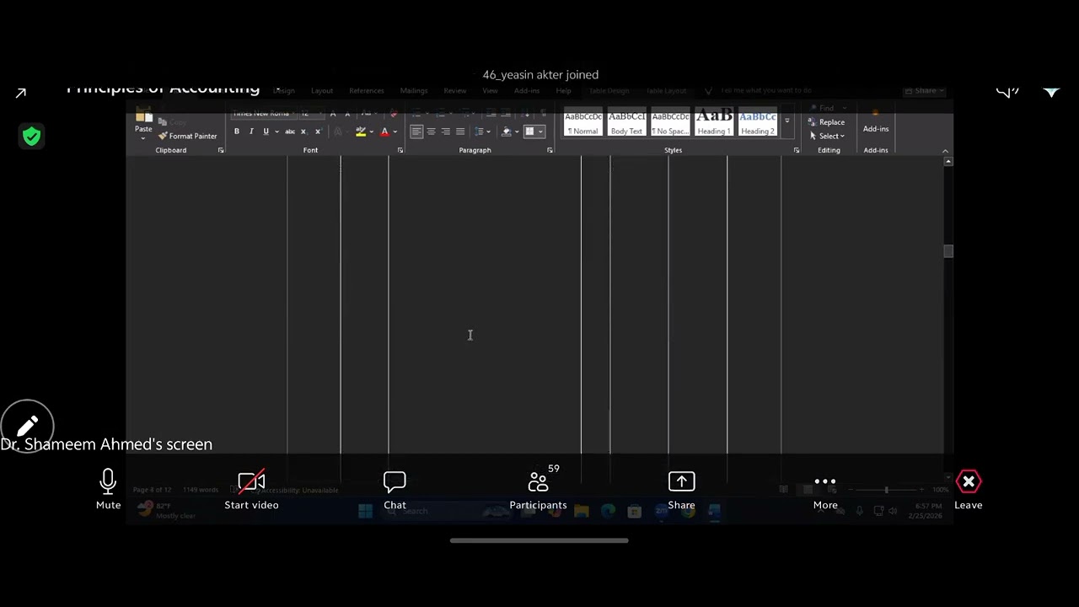Open the View ribbon tab

[490, 91]
